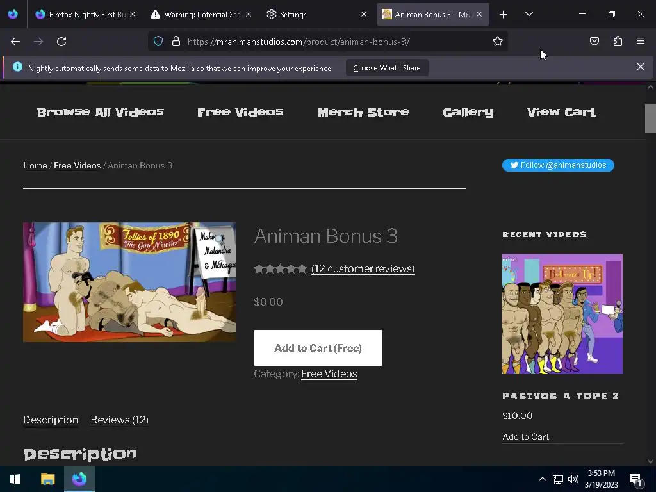Open network status tray icon
The image size is (656, 492).
coord(558,479)
